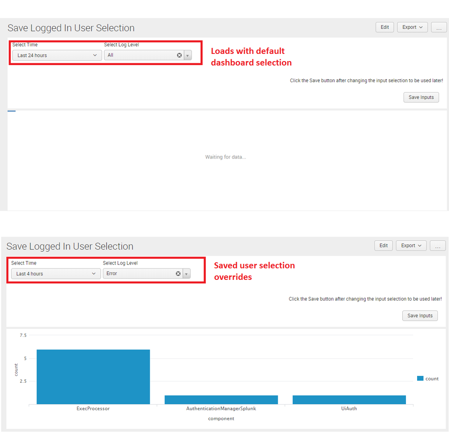Open the "Last 24 hours" time dropdown
Viewport: 449px width, 433px height.
coord(57,55)
